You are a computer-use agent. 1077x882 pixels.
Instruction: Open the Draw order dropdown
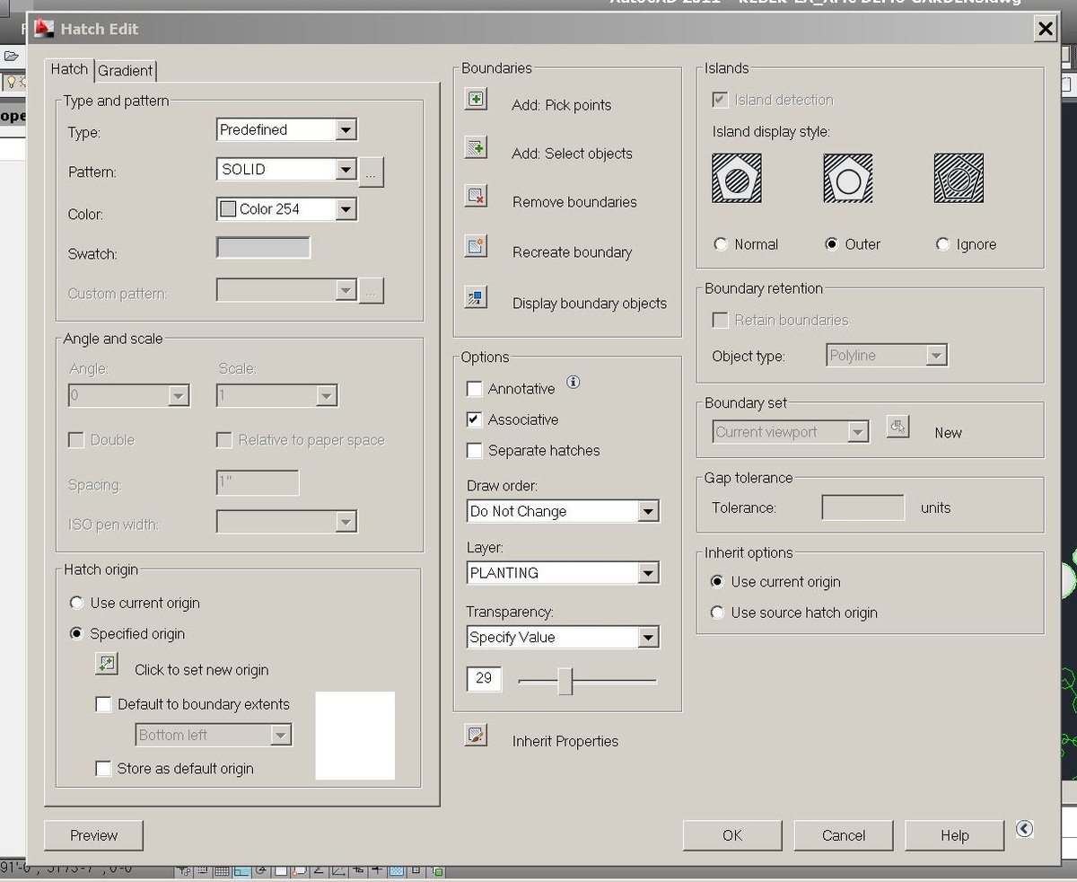[648, 511]
